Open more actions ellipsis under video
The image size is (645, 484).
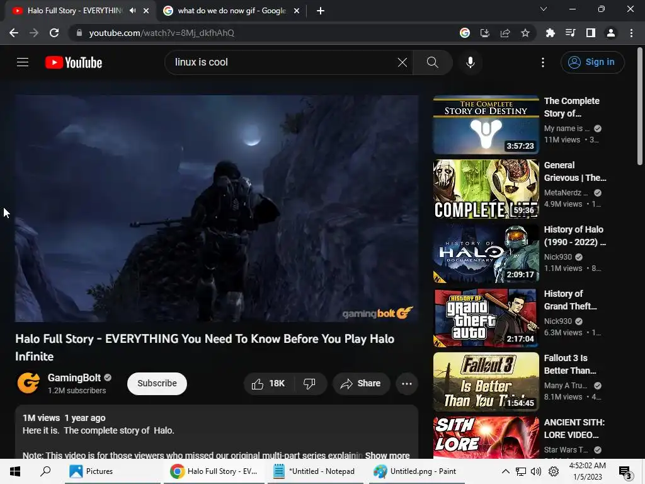click(406, 384)
